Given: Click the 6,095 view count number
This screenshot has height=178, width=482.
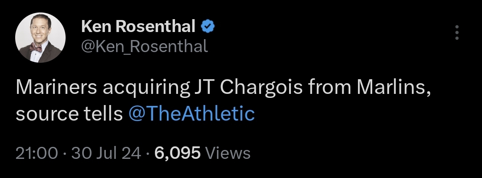Looking at the screenshot, I should [x=177, y=153].
